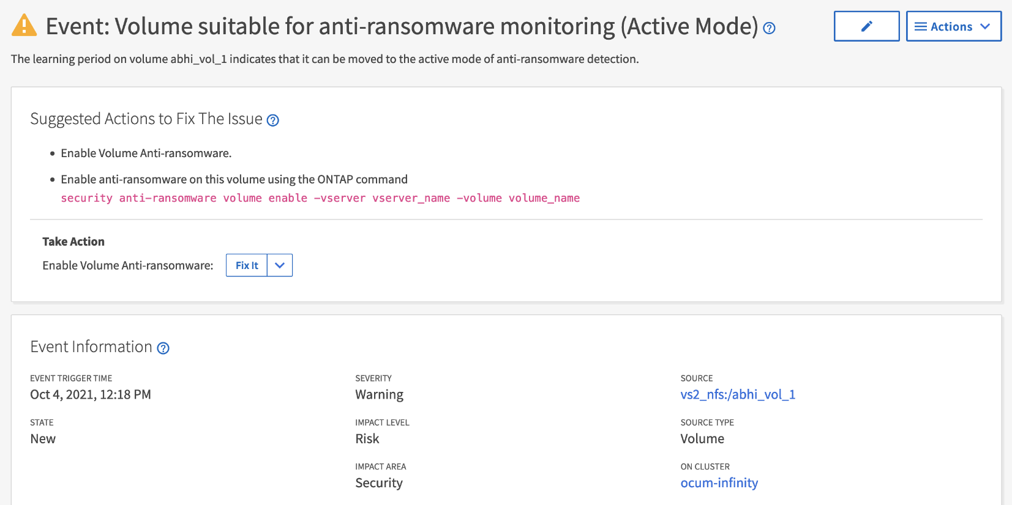Click the Oct 4, 2021 trigger time
The width and height of the screenshot is (1012, 505).
click(91, 394)
